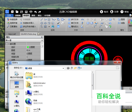Expand the 捕捉 group dropdown arrow

tap(131, 30)
